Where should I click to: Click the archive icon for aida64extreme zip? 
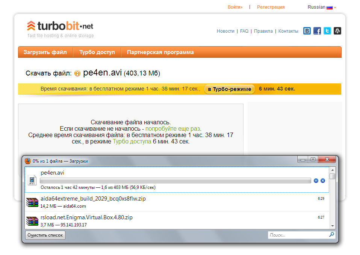tap(32, 202)
